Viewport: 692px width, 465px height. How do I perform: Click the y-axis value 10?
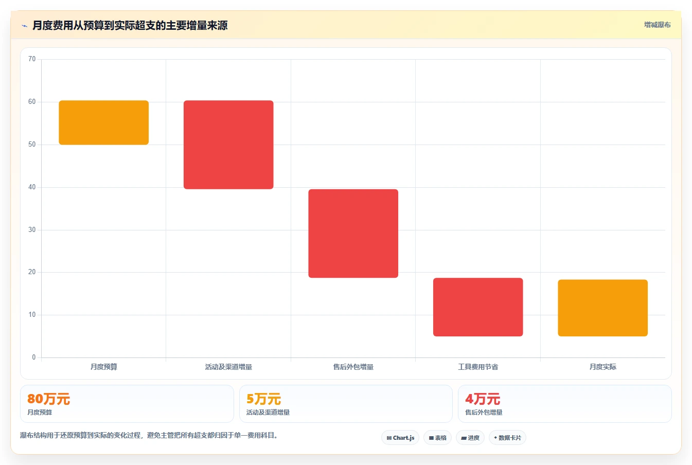tap(32, 315)
